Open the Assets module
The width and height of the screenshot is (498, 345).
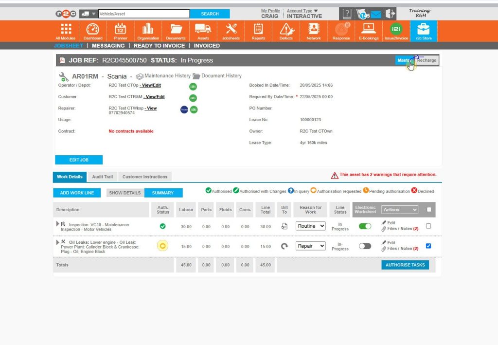(203, 30)
